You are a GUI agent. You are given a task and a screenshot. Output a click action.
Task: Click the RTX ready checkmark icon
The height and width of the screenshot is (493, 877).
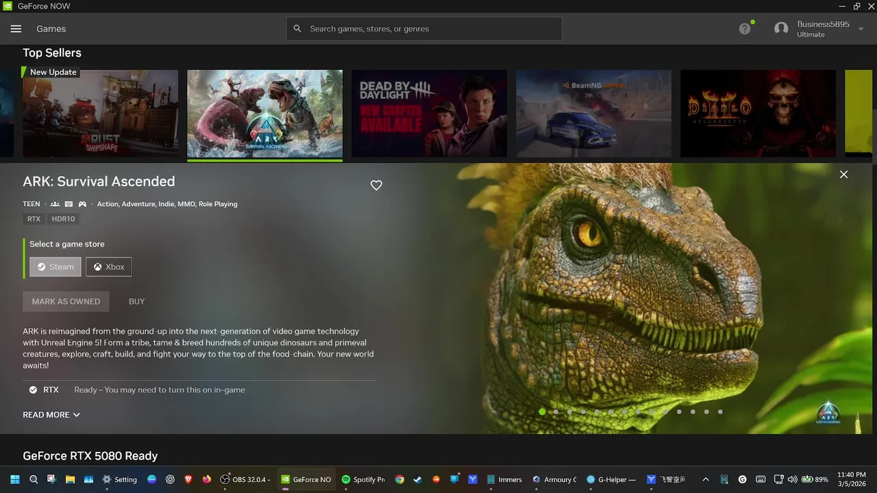(33, 390)
